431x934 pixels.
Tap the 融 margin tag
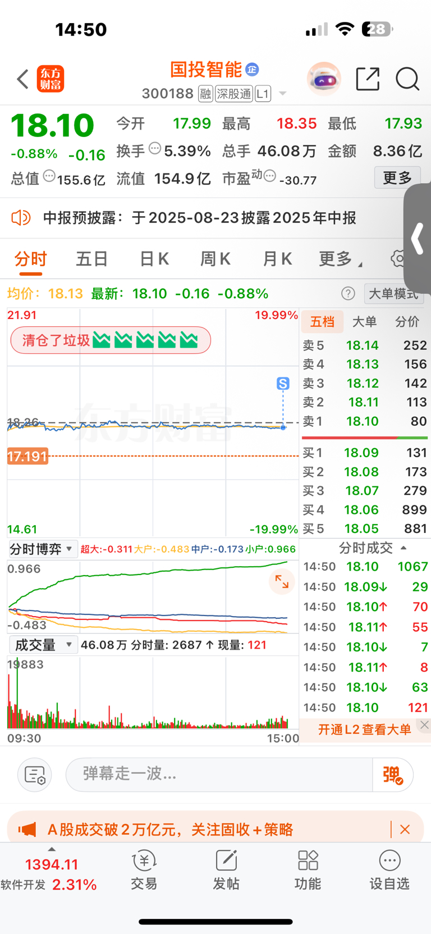205,94
